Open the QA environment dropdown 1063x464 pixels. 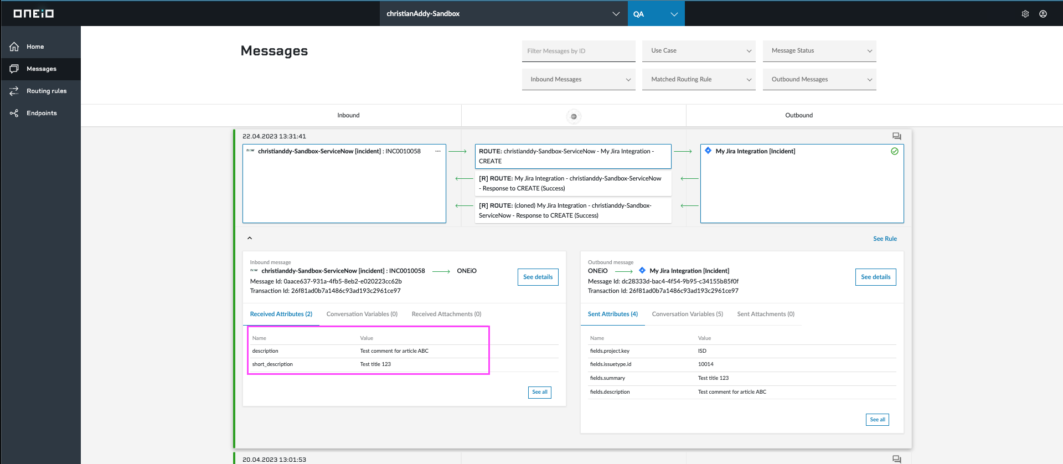tap(656, 14)
